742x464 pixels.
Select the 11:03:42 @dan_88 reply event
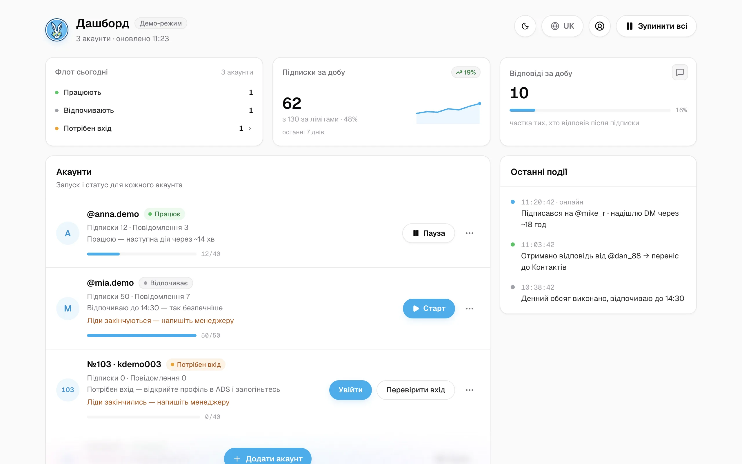(x=598, y=256)
